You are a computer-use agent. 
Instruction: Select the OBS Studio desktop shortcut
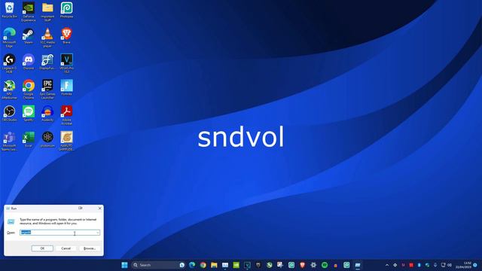tap(9, 114)
